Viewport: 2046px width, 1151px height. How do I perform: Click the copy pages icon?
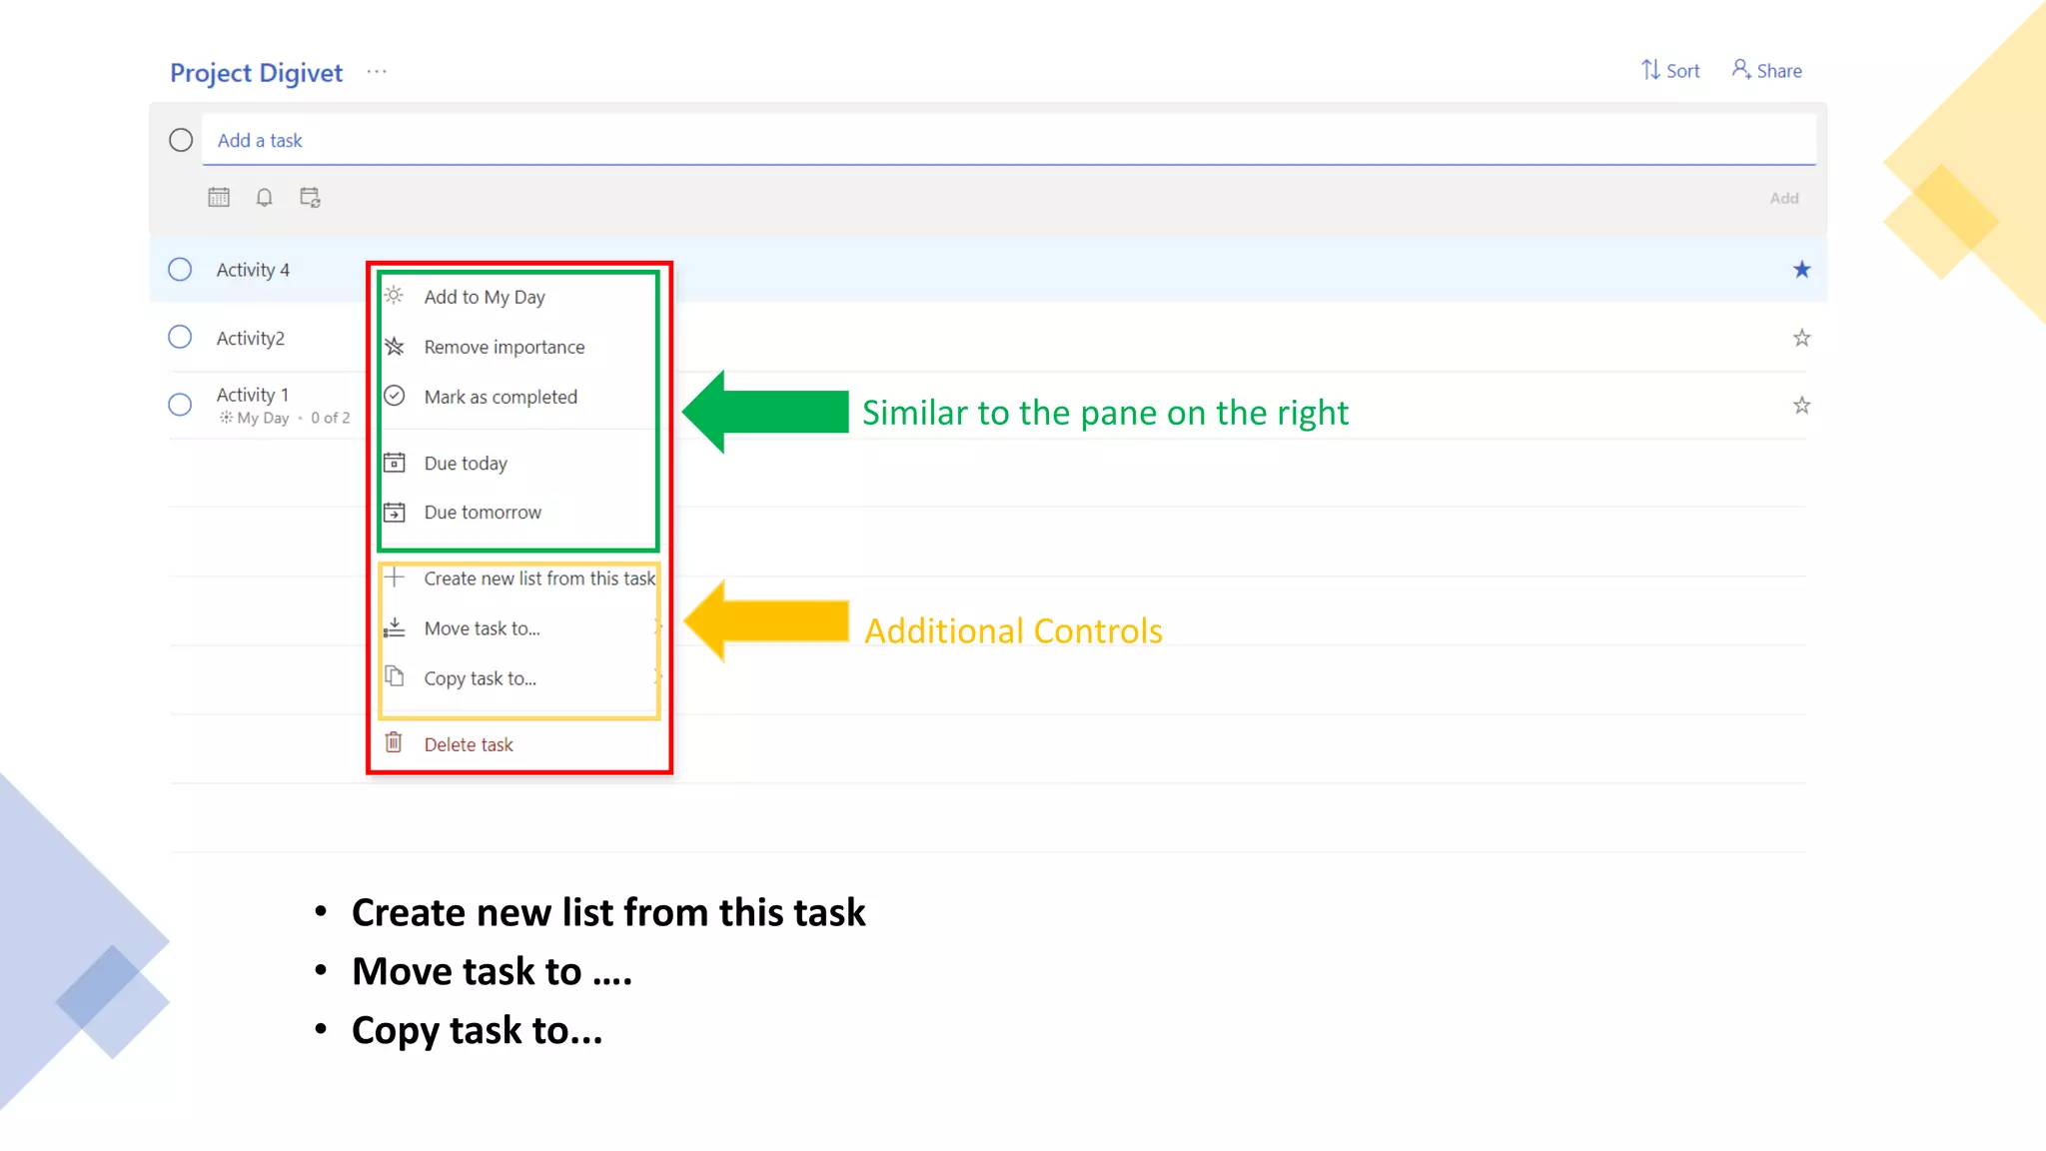tap(395, 677)
